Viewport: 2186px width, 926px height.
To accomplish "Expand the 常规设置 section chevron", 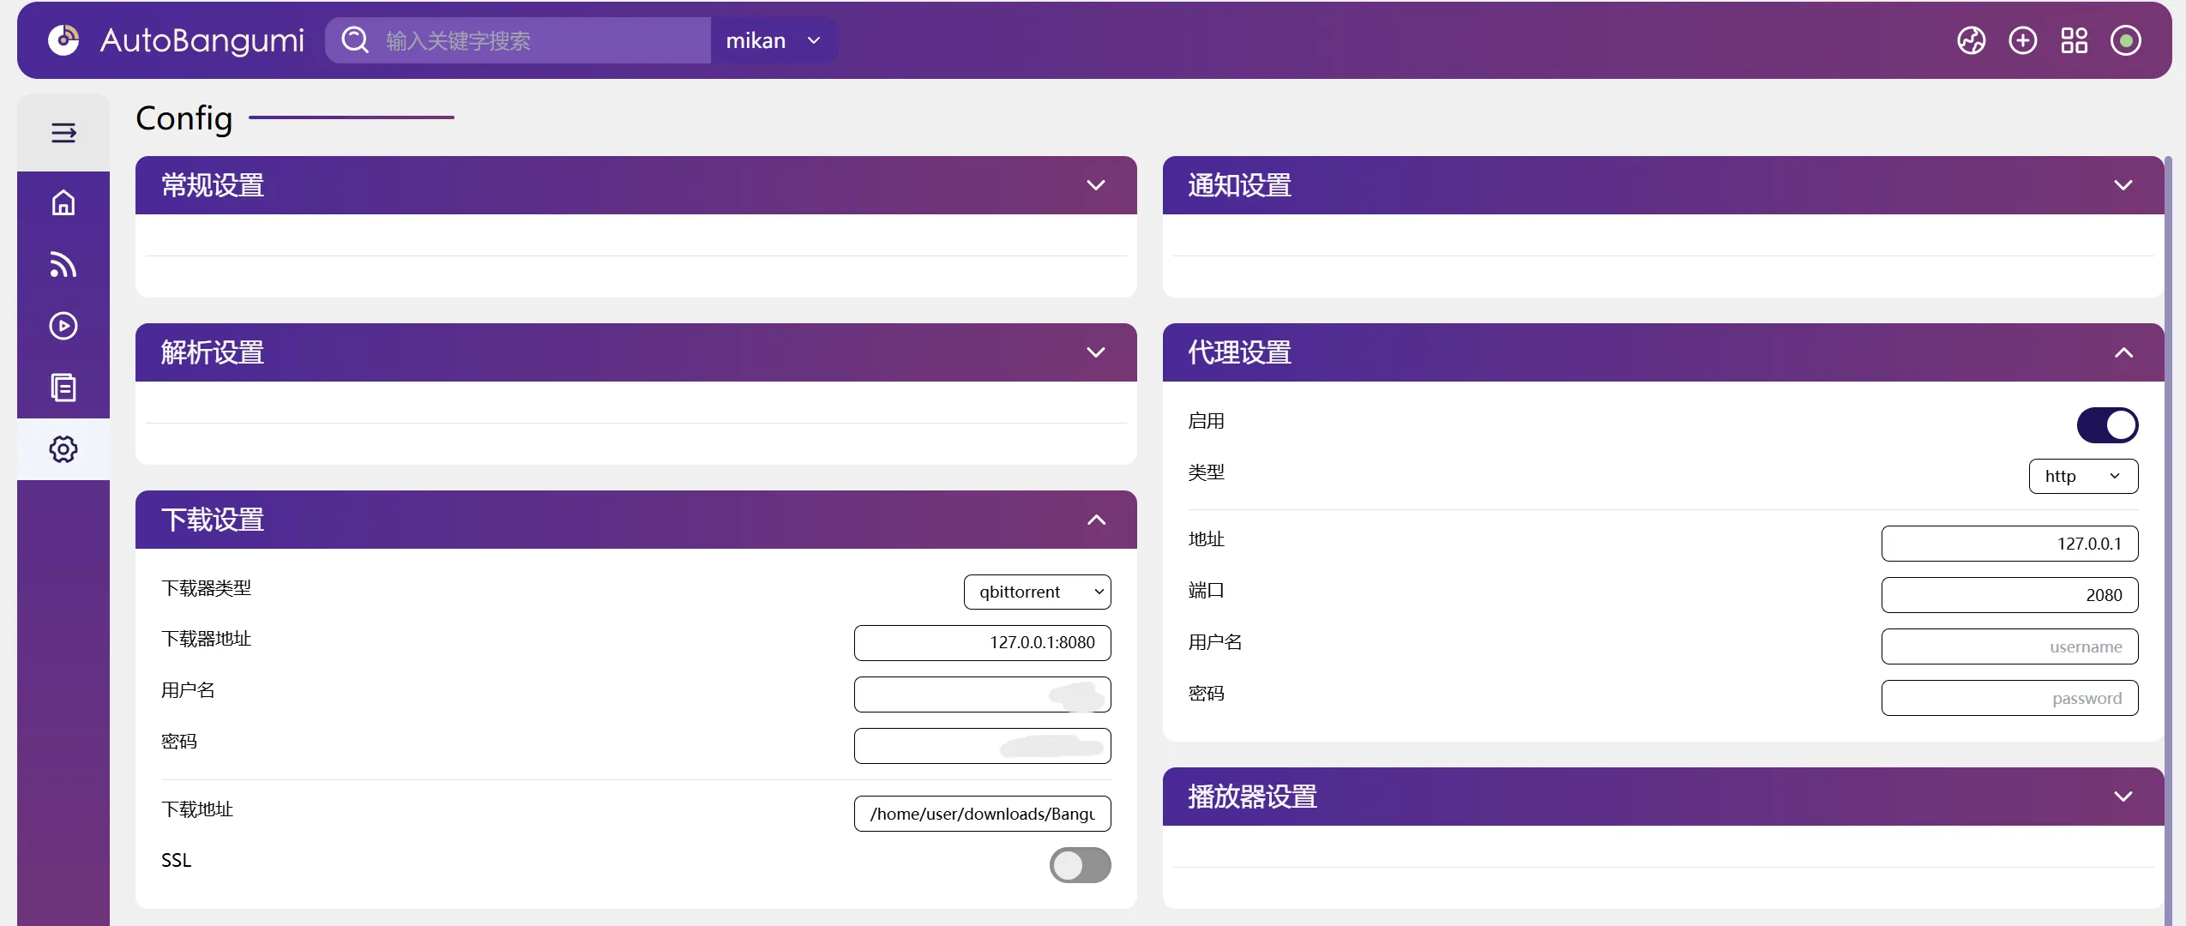I will click(x=1095, y=185).
